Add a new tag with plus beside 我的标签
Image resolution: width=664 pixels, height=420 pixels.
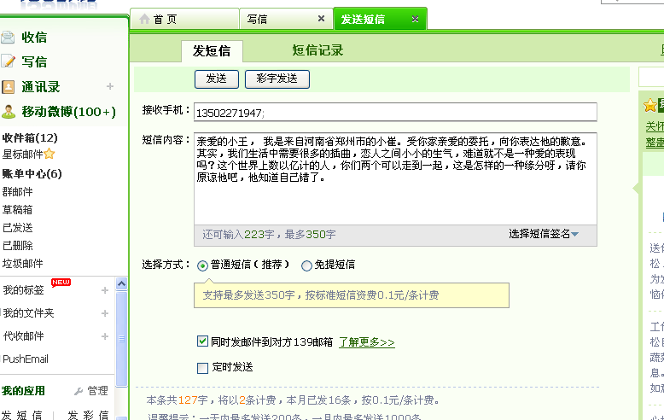coord(105,290)
